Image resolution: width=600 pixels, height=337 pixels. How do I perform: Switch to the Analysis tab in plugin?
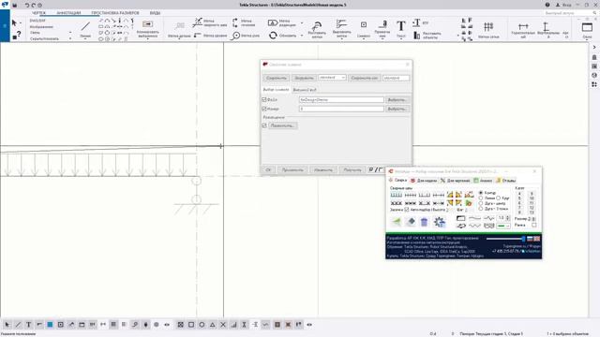point(483,181)
